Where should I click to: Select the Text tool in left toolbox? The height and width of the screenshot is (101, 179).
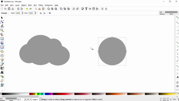pos(2,72)
